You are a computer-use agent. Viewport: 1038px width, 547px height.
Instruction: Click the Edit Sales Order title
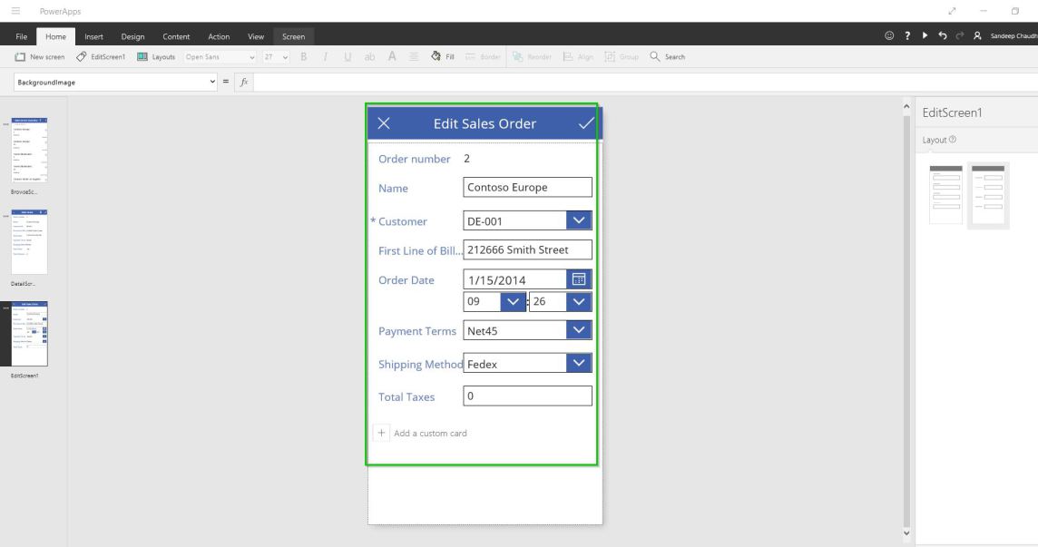point(485,123)
